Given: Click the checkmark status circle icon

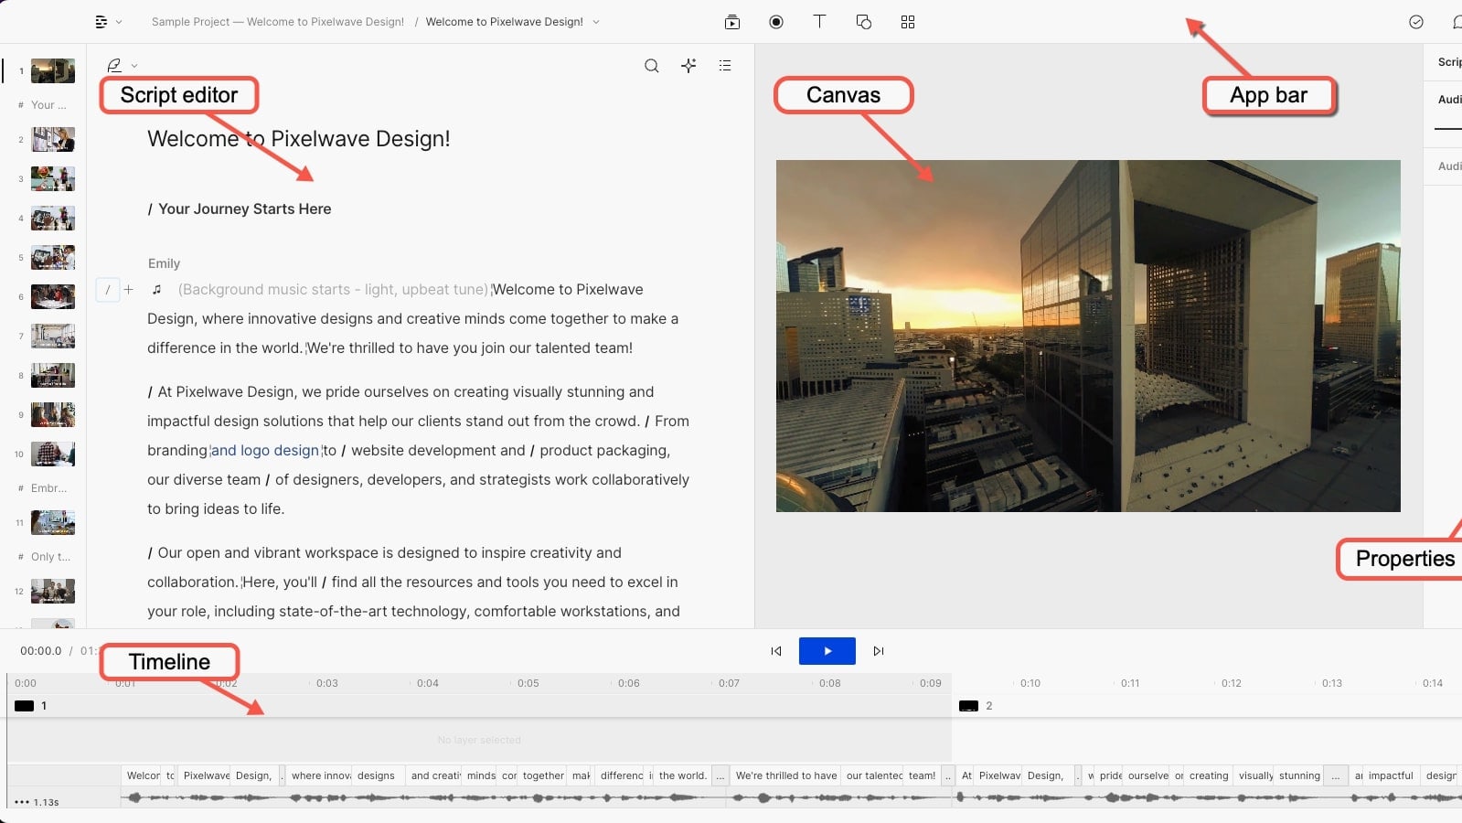Looking at the screenshot, I should pos(1416,22).
